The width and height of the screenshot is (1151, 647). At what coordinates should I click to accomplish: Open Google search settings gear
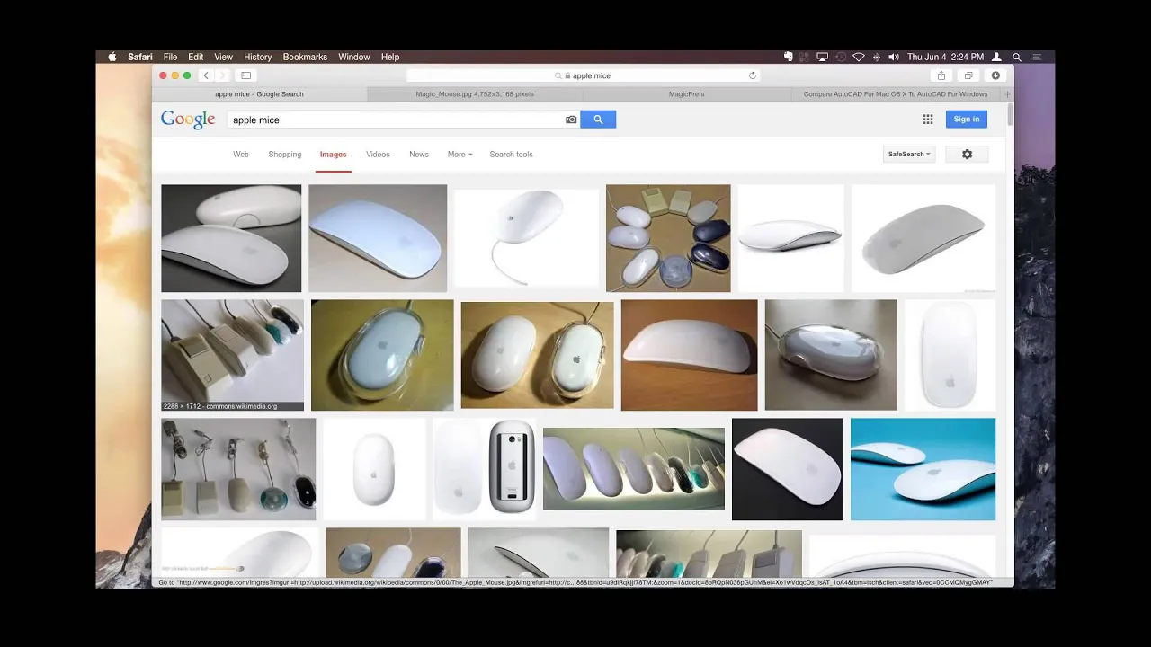point(967,155)
